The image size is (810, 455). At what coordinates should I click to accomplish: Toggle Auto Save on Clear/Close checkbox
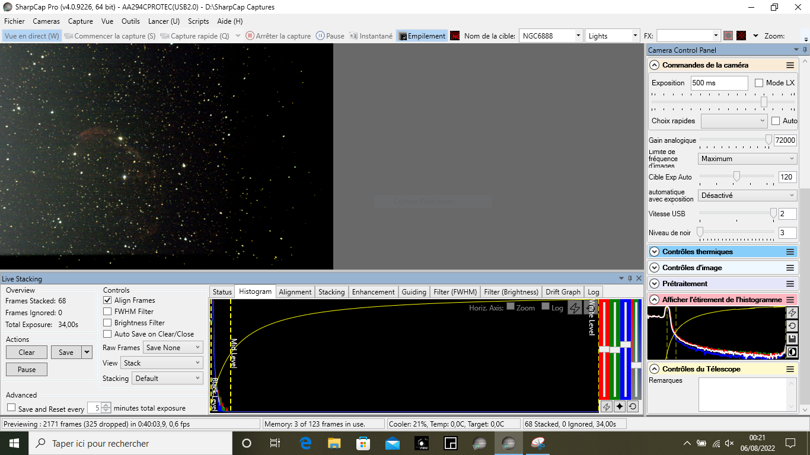(x=107, y=334)
